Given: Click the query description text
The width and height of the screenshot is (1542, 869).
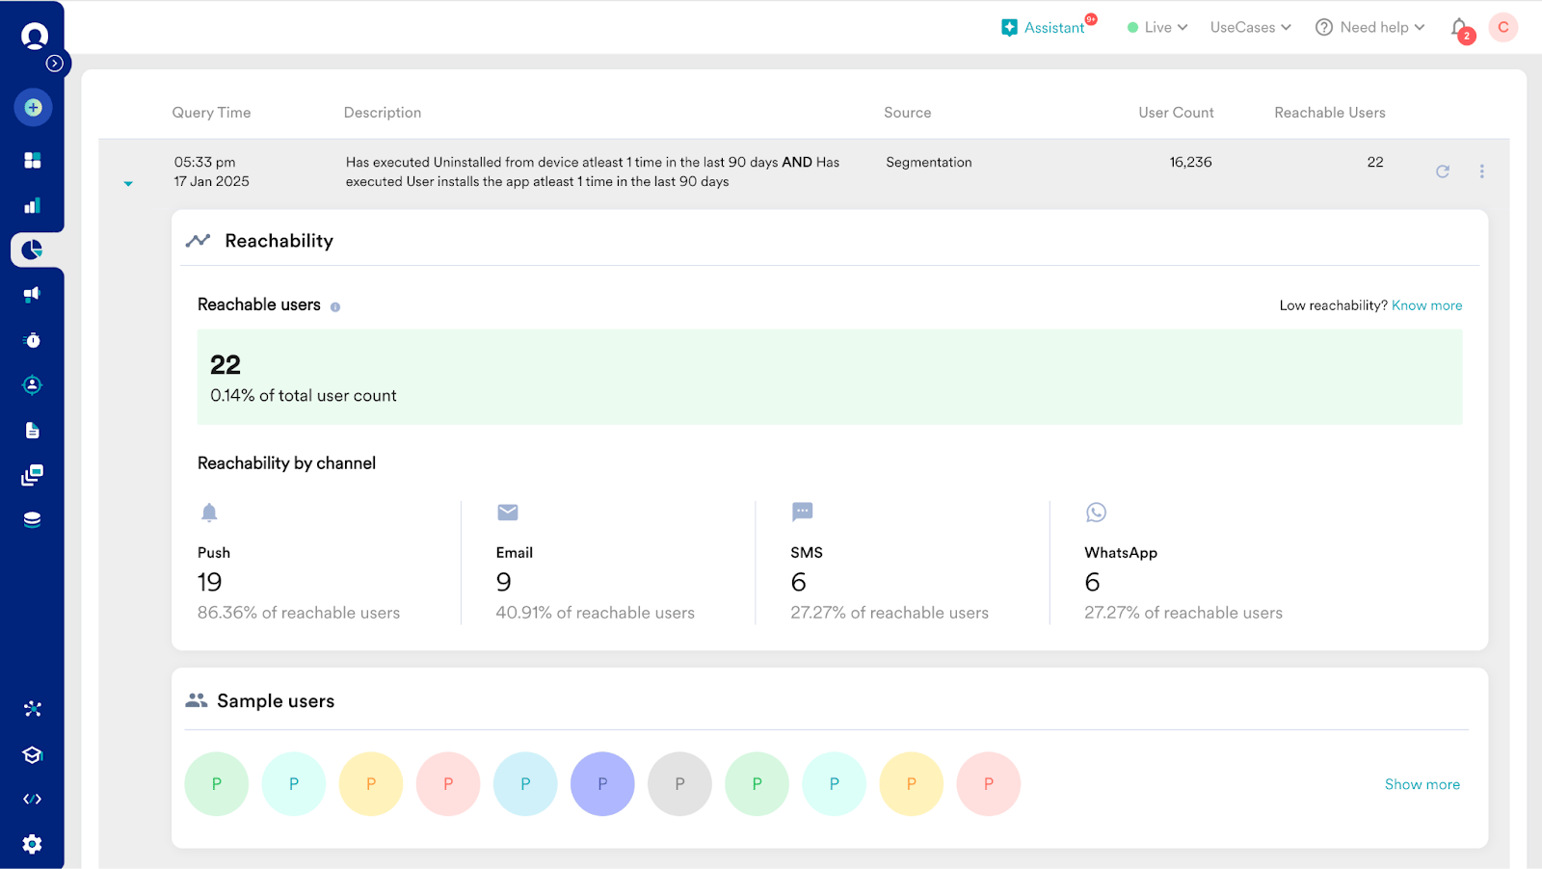Looking at the screenshot, I should 593,171.
